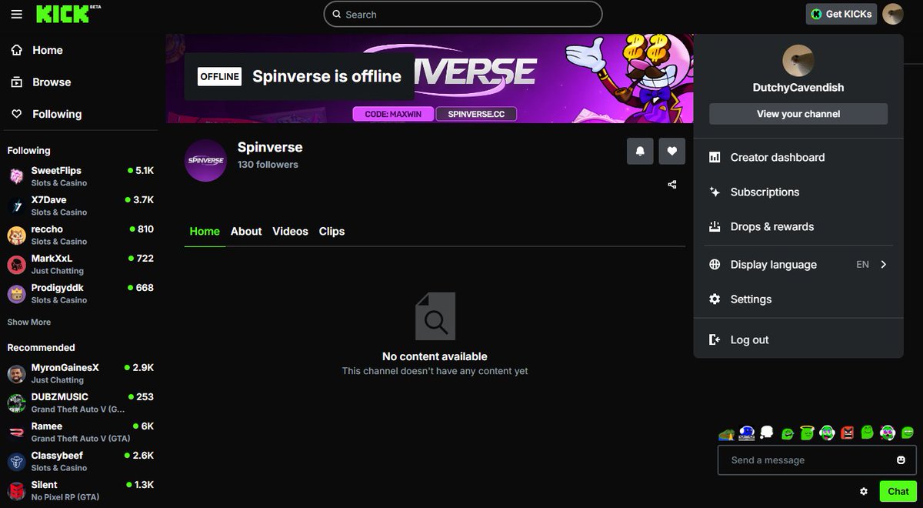923x508 pixels.
Task: Open Creator dashboard from menu
Action: [798, 157]
